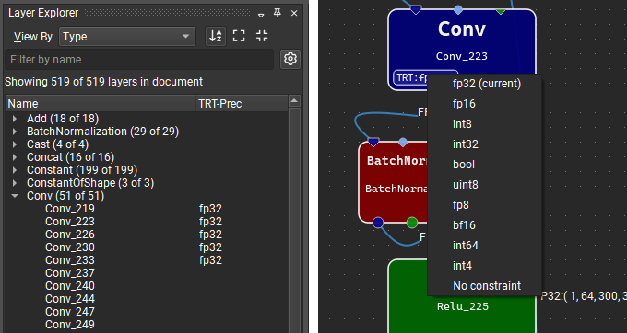Collapse all groups in Layer Explorer

coord(262,36)
